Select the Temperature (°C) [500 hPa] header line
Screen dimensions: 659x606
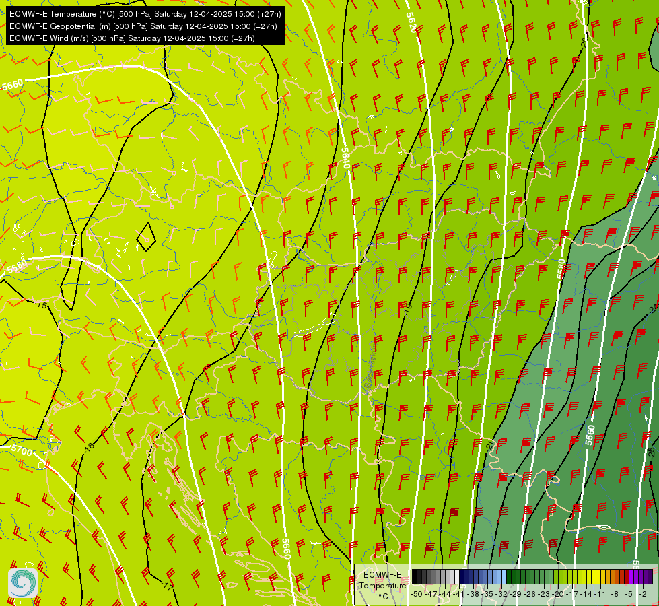tap(145, 14)
